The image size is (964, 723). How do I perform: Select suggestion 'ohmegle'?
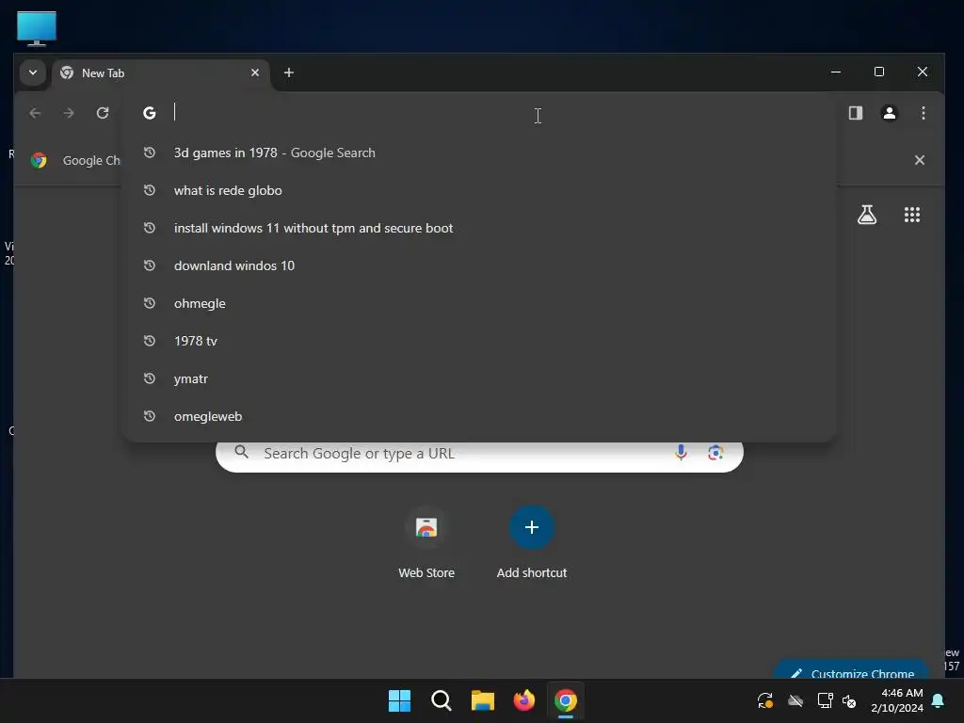[479, 303]
